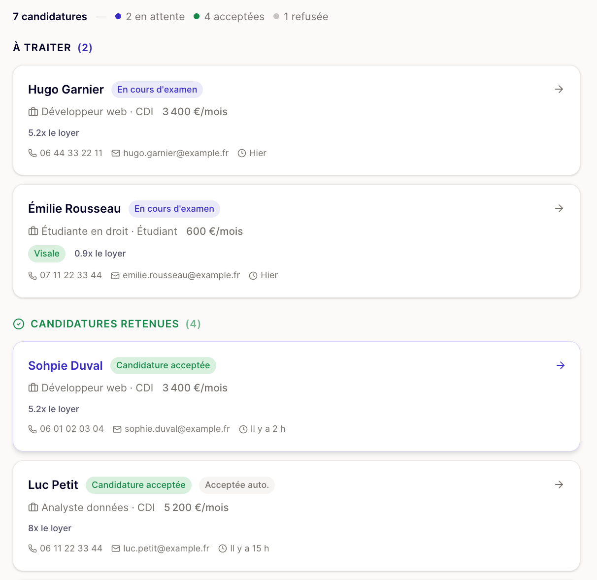Click the 'À TRAITER (2)' section header
Image resolution: width=597 pixels, height=580 pixels.
click(x=52, y=47)
